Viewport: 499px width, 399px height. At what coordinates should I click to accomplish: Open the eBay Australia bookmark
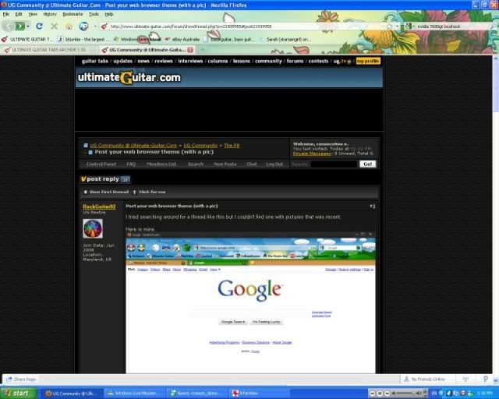click(182, 40)
